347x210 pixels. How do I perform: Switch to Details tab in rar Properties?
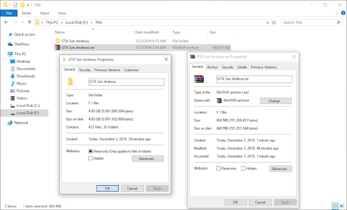[x=242, y=67]
